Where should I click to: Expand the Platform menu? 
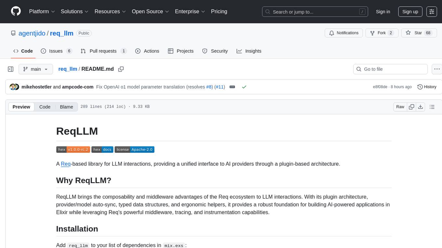[x=42, y=11]
